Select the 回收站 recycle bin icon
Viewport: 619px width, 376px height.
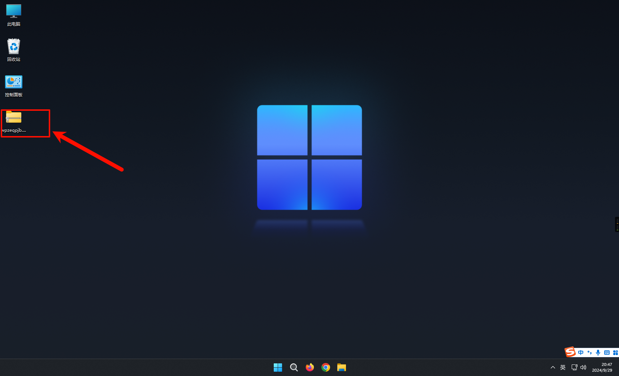click(x=14, y=50)
